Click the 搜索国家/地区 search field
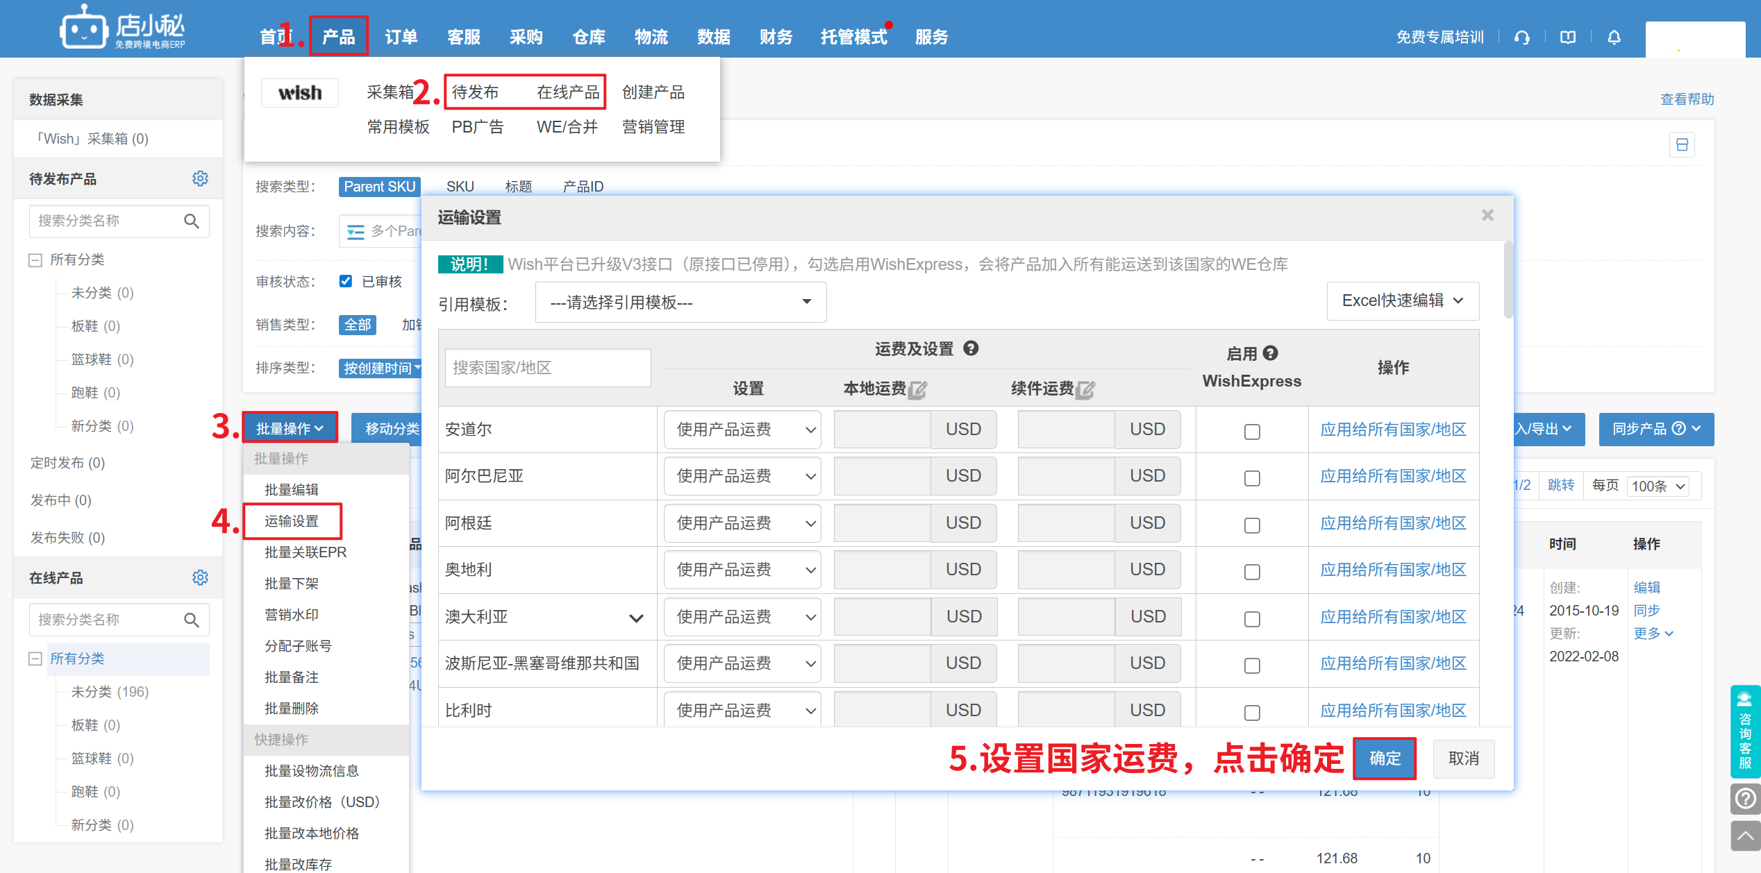 coord(548,368)
